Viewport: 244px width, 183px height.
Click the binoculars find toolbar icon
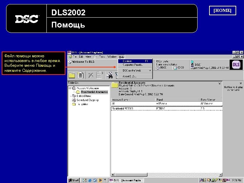pyautogui.click(x=109, y=75)
